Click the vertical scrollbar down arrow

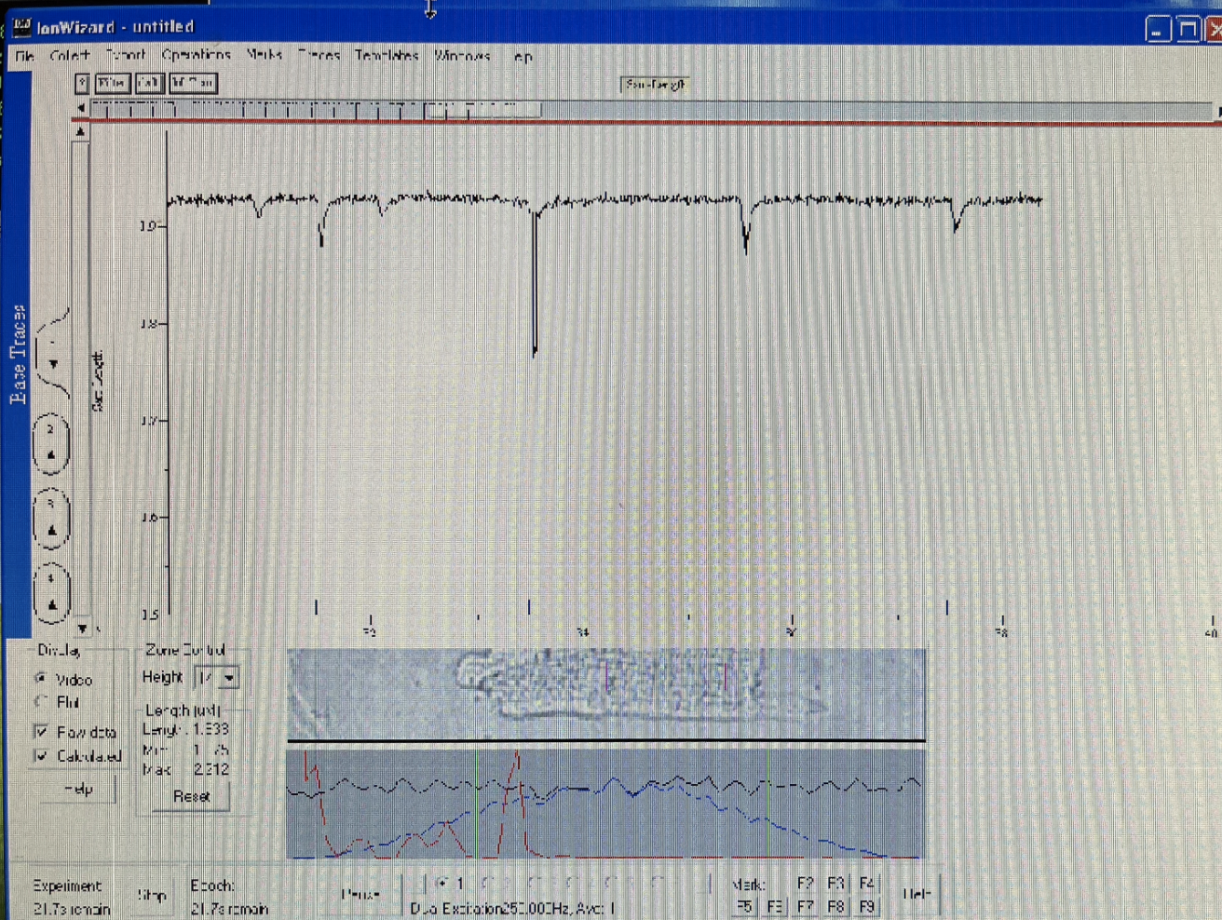click(x=81, y=629)
